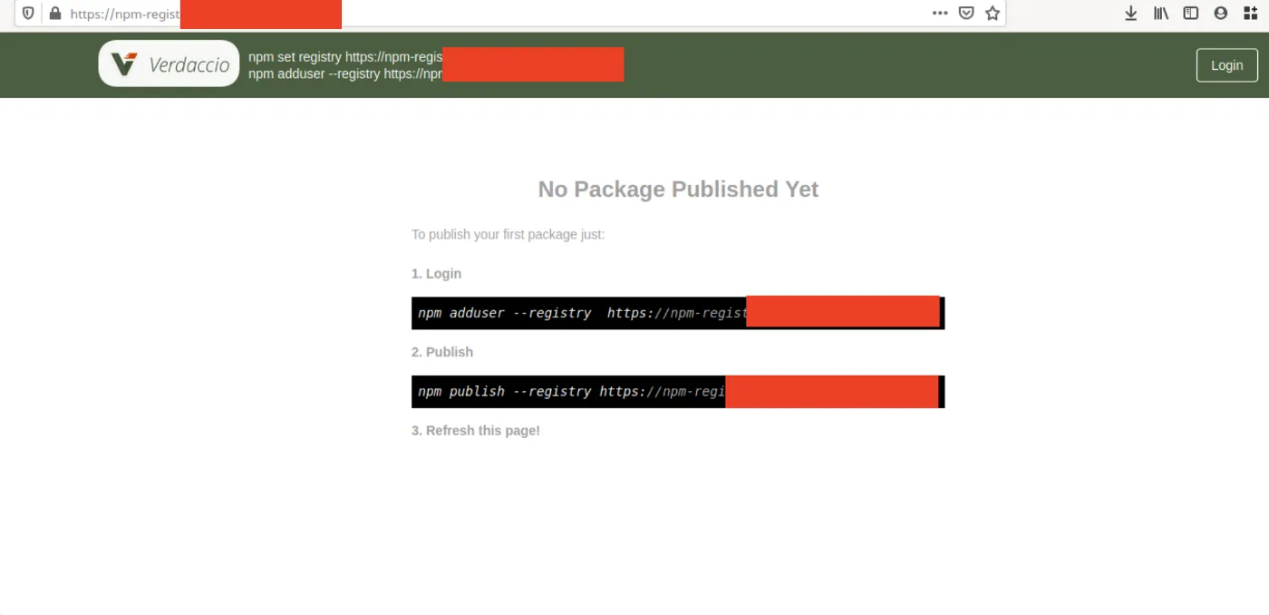Click '3. Refresh this page!' text

tap(476, 431)
